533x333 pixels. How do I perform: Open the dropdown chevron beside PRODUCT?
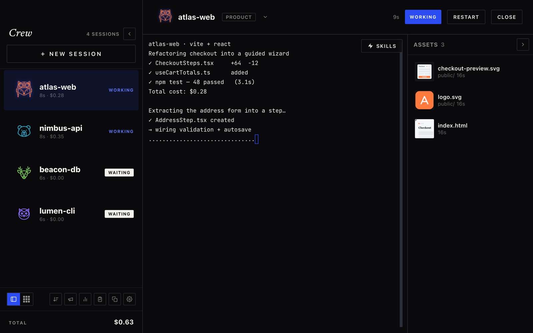pyautogui.click(x=265, y=17)
